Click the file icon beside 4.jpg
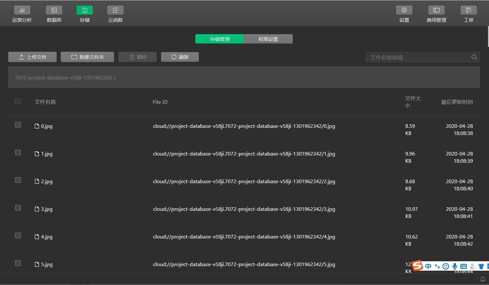 [x=37, y=237]
